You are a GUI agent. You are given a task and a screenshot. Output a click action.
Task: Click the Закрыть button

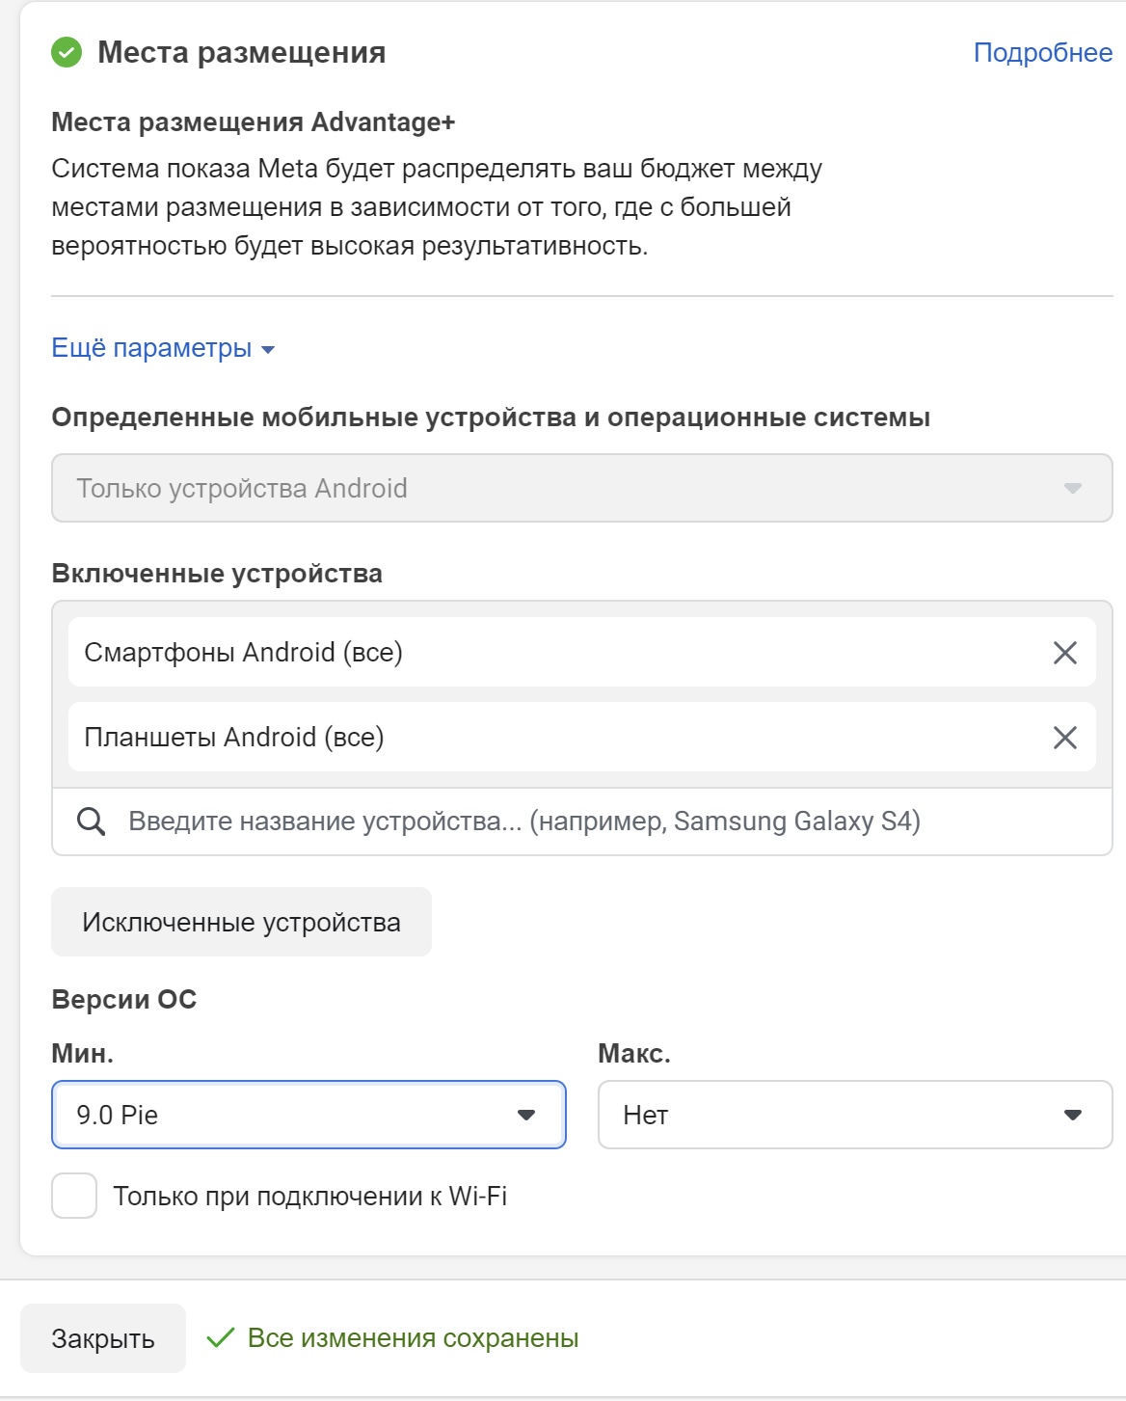(103, 1338)
